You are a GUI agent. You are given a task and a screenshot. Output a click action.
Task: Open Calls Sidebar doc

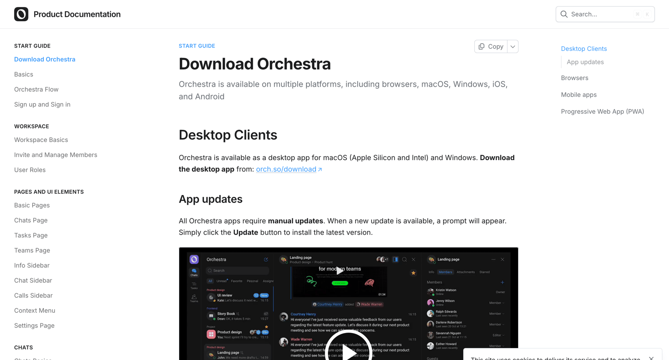point(33,295)
